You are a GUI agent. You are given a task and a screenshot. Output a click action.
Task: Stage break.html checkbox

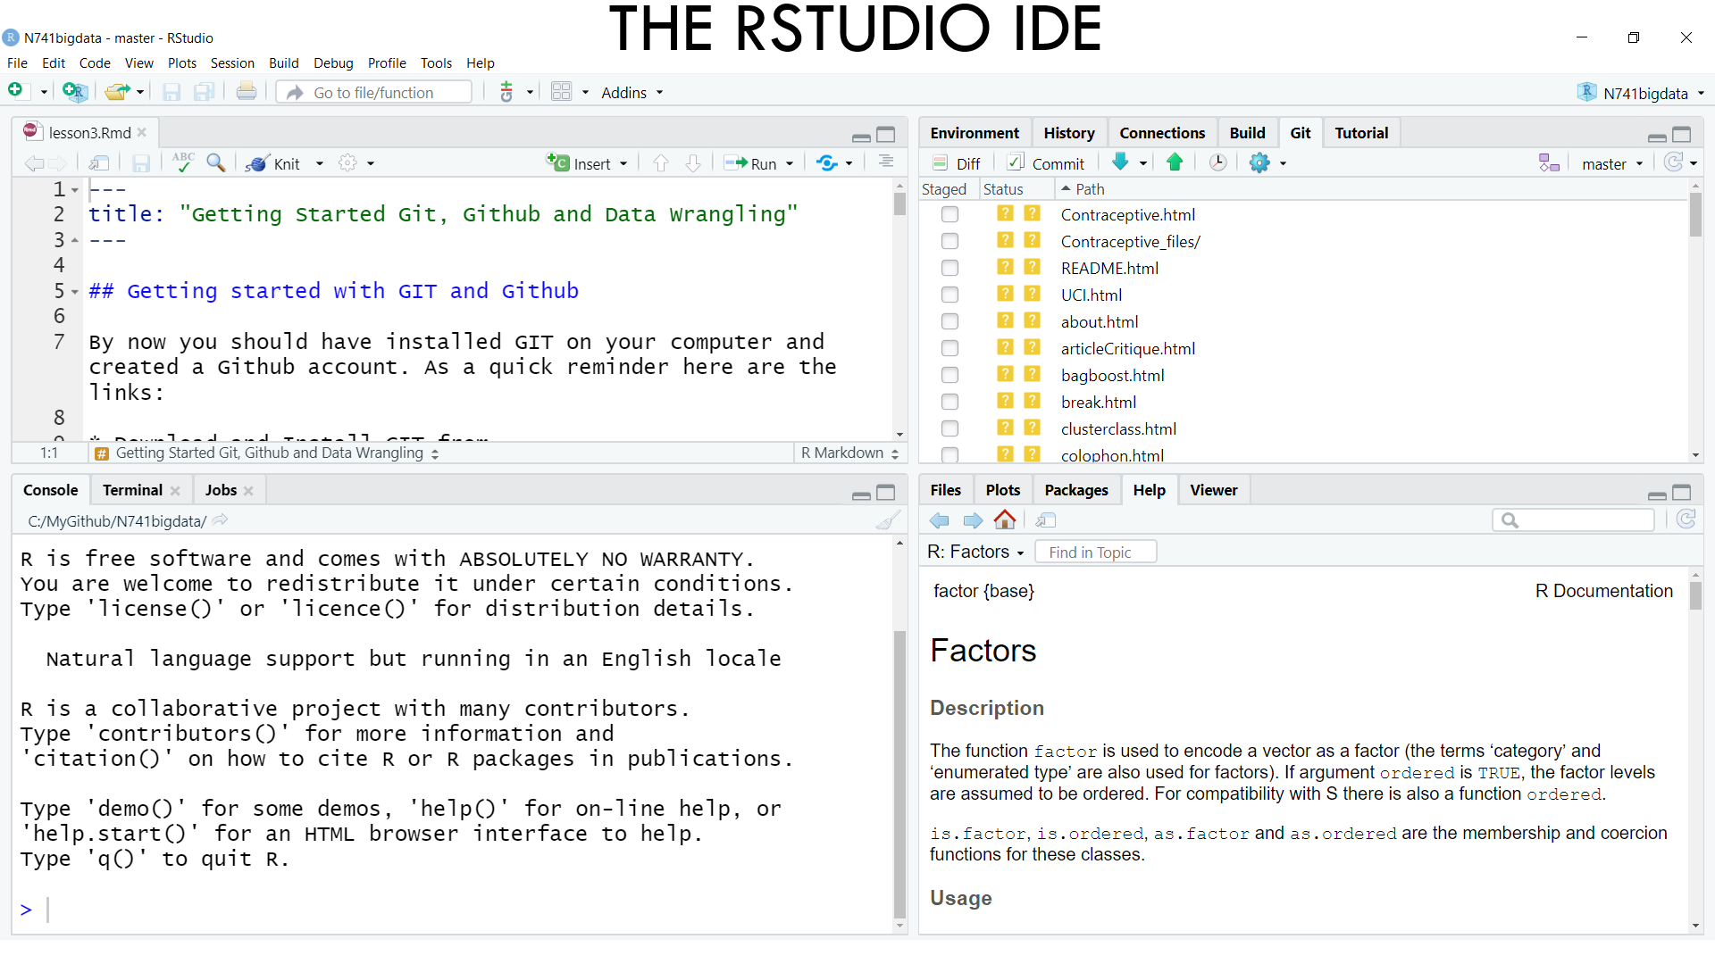(x=950, y=402)
